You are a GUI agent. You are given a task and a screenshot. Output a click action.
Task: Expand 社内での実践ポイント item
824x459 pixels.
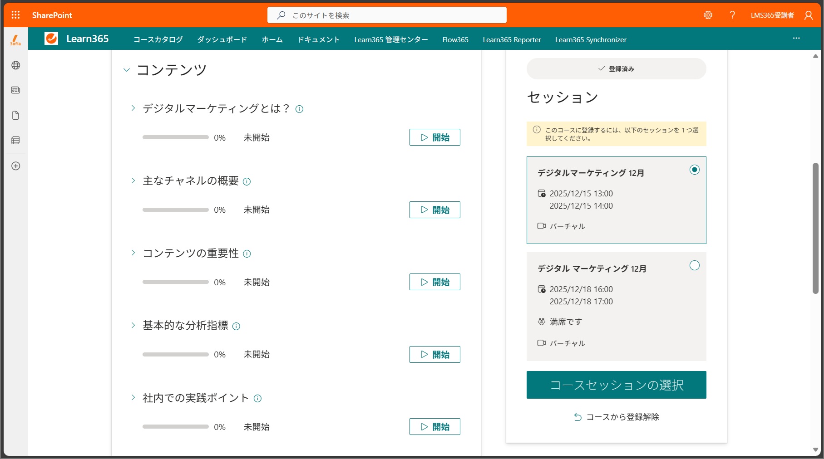point(133,397)
